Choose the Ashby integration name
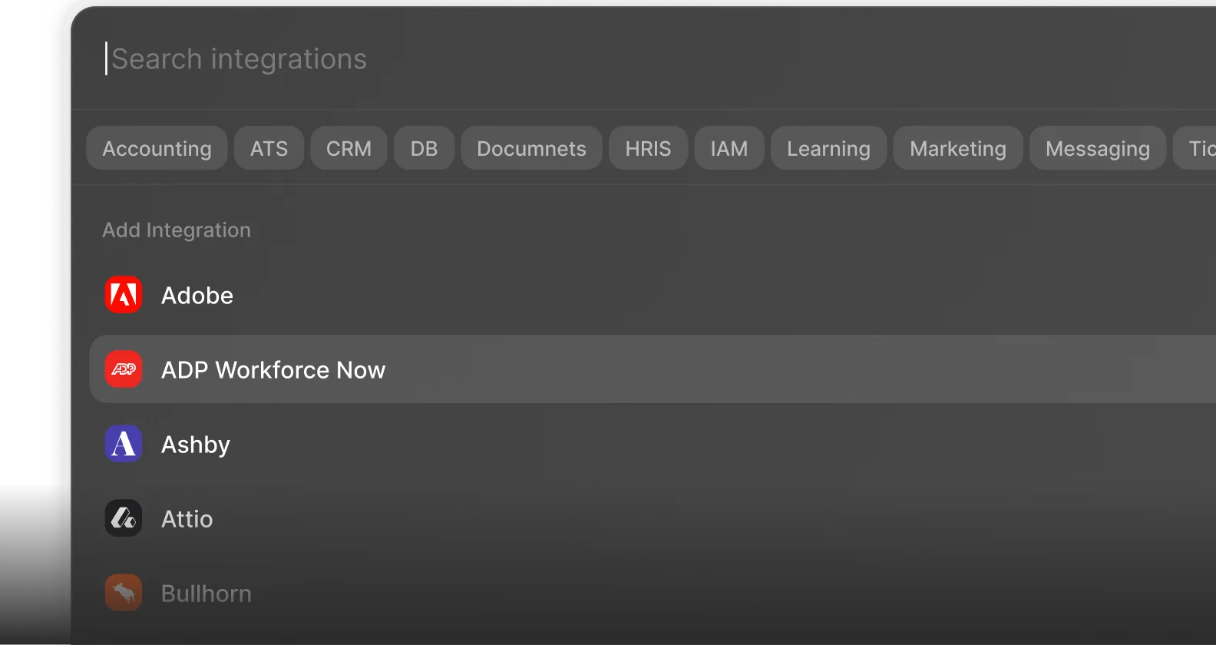Screen dimensions: 1216x645 click(196, 445)
